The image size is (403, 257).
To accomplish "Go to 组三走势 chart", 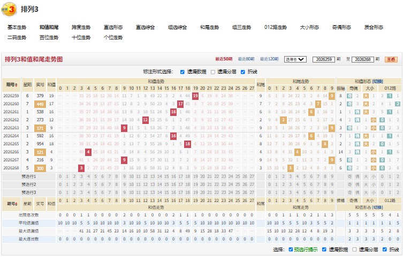I will point(241,27).
